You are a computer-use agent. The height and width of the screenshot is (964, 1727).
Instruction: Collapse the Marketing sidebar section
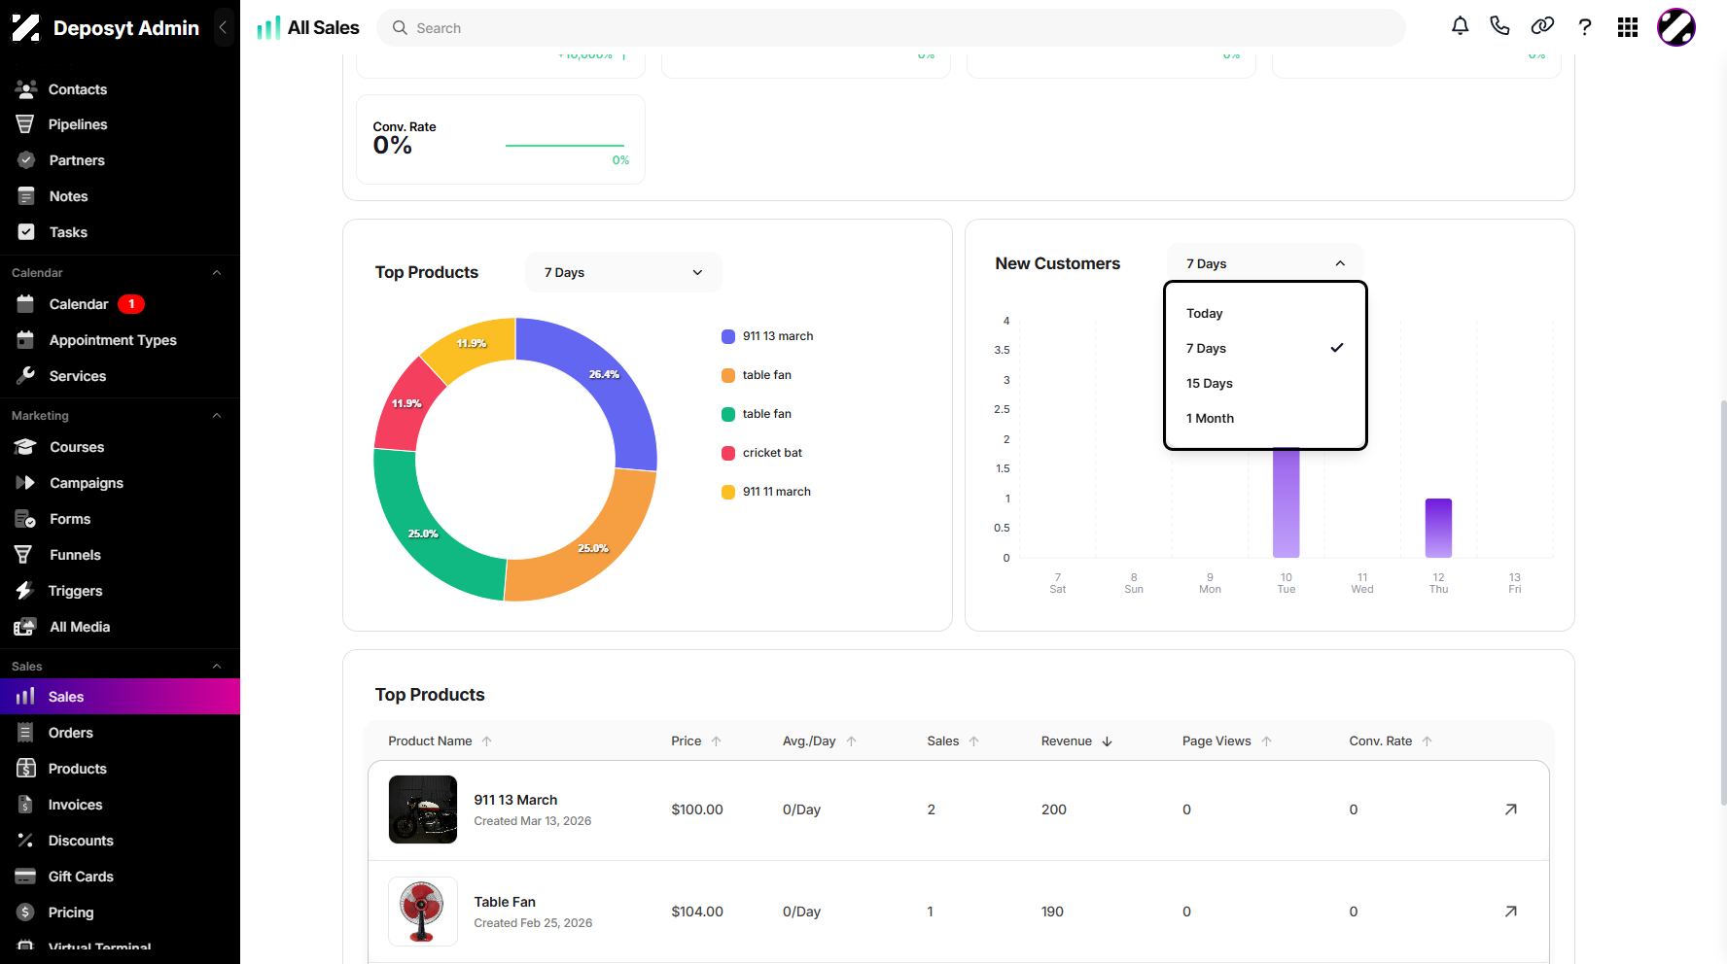tap(217, 416)
